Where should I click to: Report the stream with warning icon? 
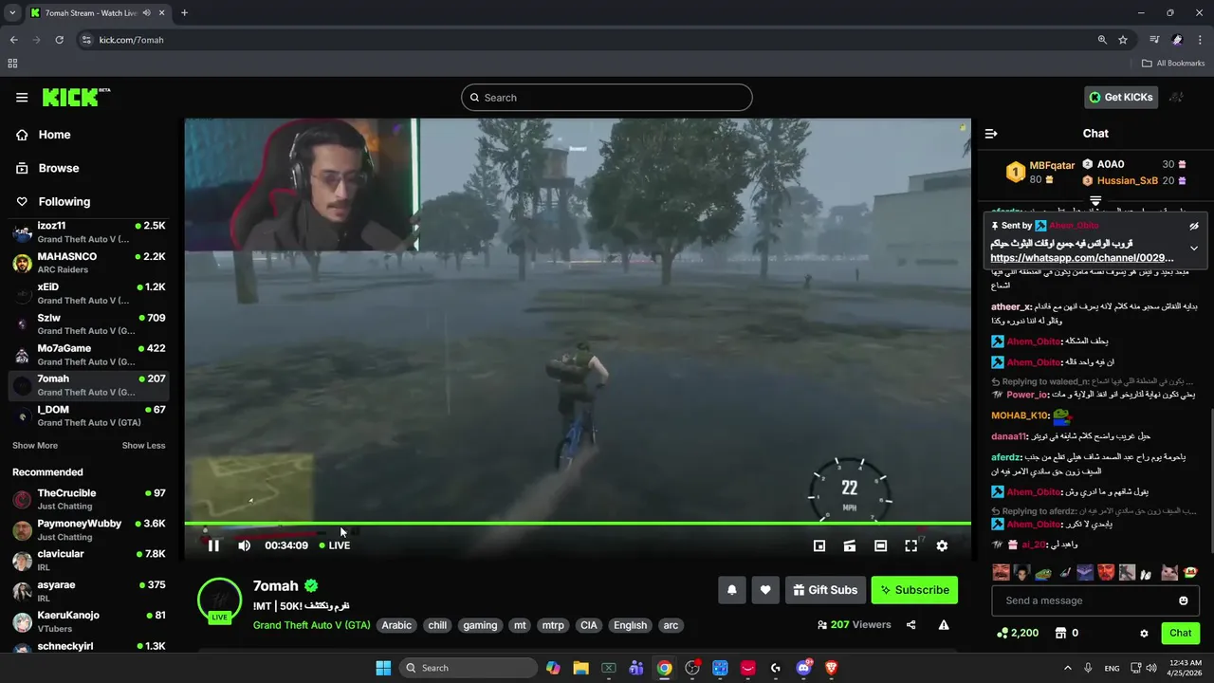pos(944,625)
